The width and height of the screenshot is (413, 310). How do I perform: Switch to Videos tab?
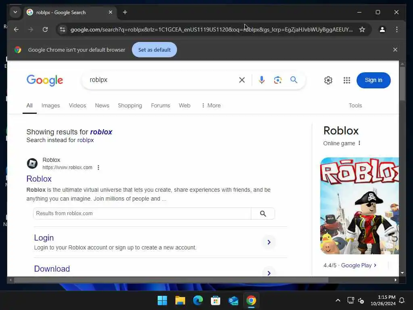[x=77, y=106]
